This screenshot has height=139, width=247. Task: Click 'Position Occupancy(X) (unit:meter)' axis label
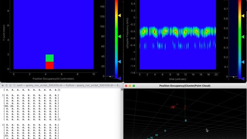[x=53, y=79]
